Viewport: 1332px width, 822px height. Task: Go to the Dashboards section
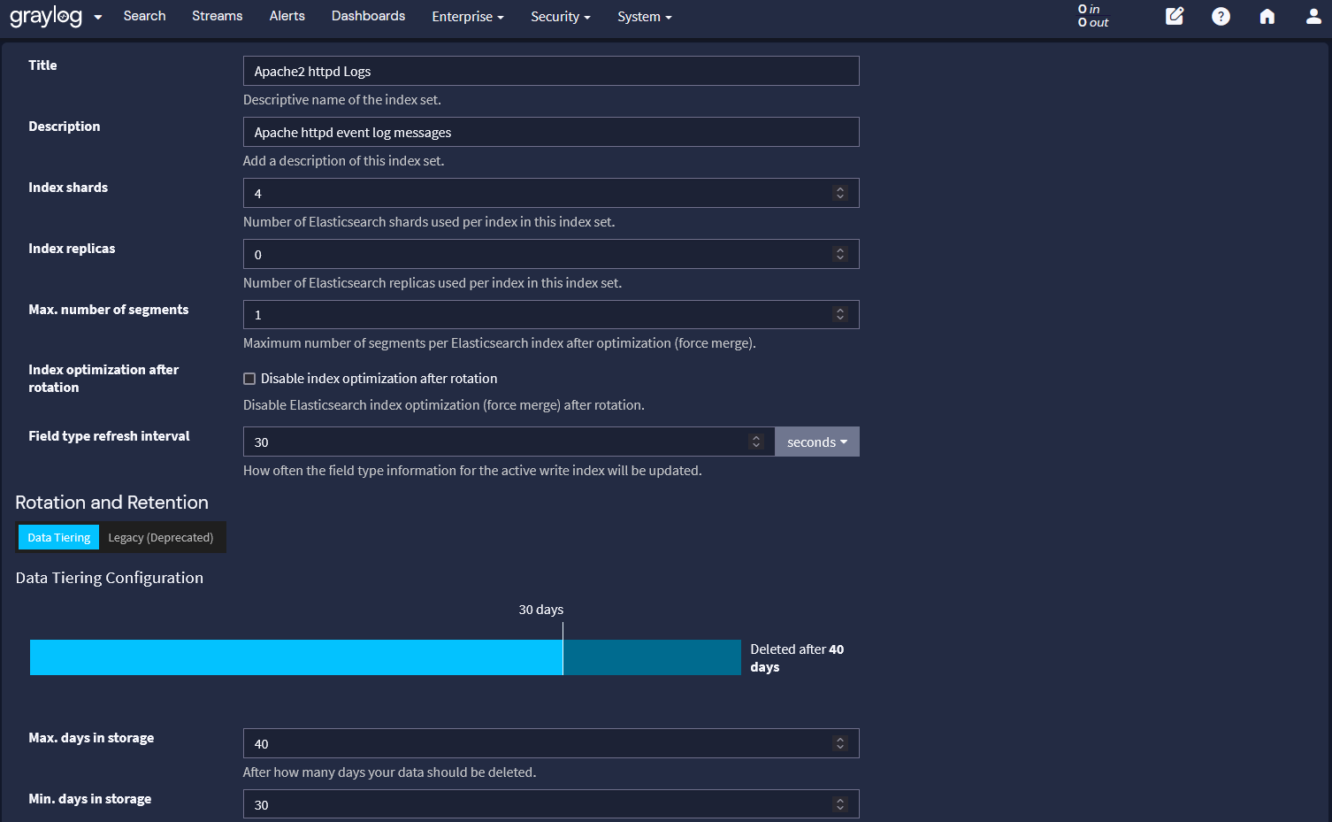pos(368,16)
